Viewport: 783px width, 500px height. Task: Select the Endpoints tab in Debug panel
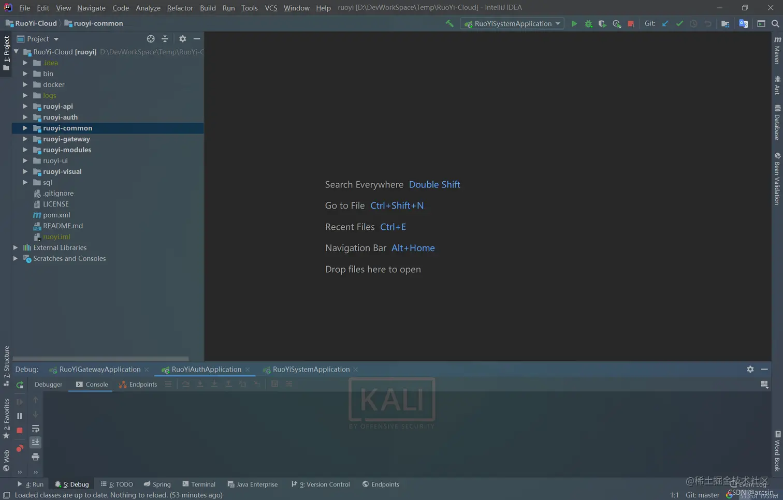[x=138, y=384]
